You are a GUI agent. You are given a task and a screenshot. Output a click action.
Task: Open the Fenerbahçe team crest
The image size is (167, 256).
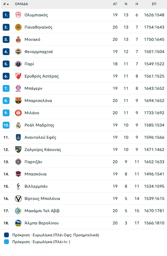coord(18,52)
